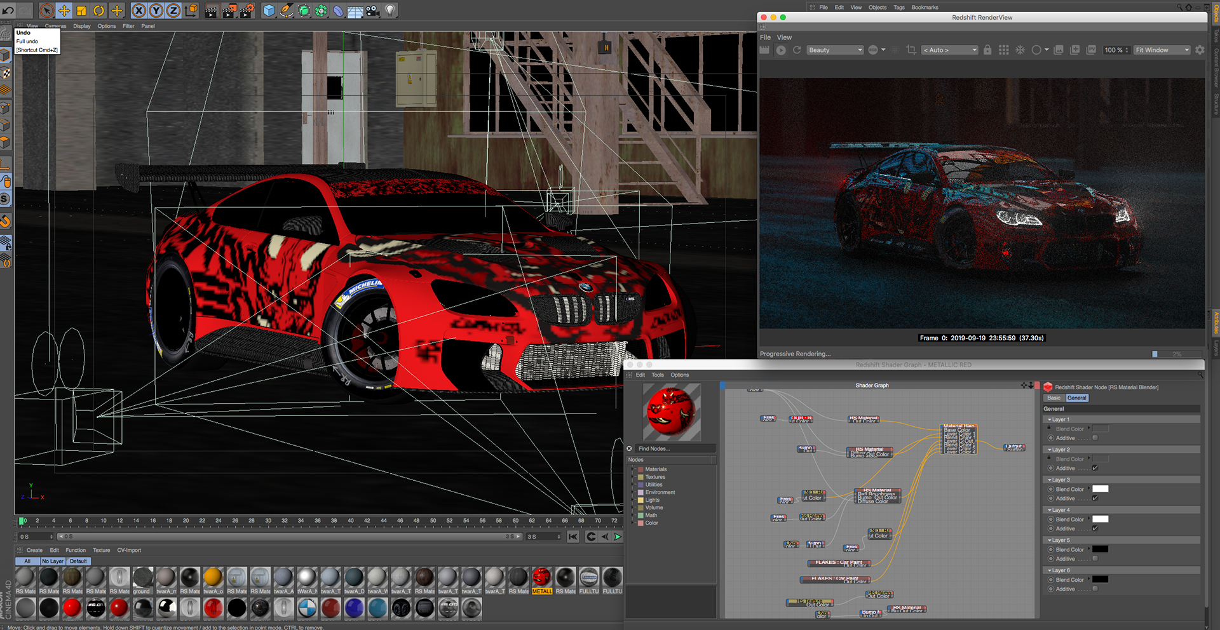1220x630 pixels.
Task: Open the Fit Window zoom dropdown
Action: pyautogui.click(x=1162, y=50)
